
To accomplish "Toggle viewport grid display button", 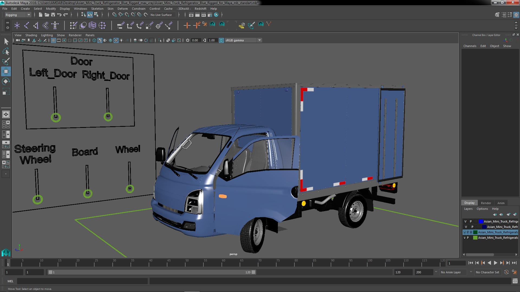I will (53, 40).
